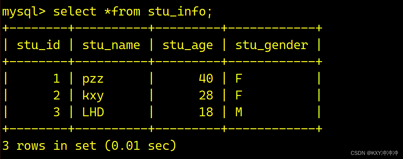Click the age value 18

tap(206, 112)
